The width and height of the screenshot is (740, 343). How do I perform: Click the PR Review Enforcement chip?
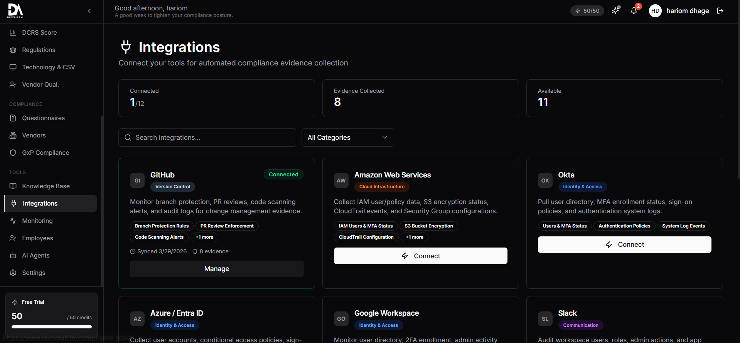click(227, 226)
